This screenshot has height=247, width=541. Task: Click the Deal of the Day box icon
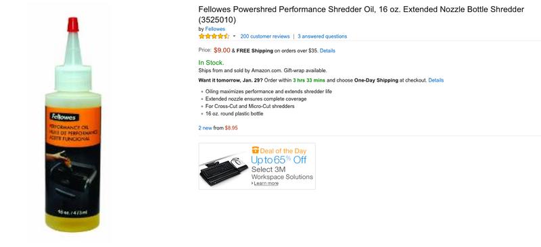click(256, 150)
